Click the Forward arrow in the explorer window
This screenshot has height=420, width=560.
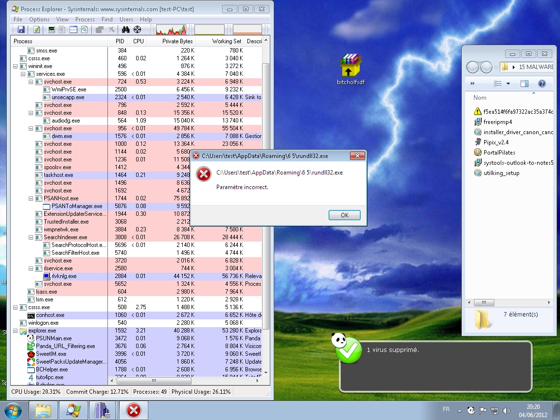pos(486,67)
